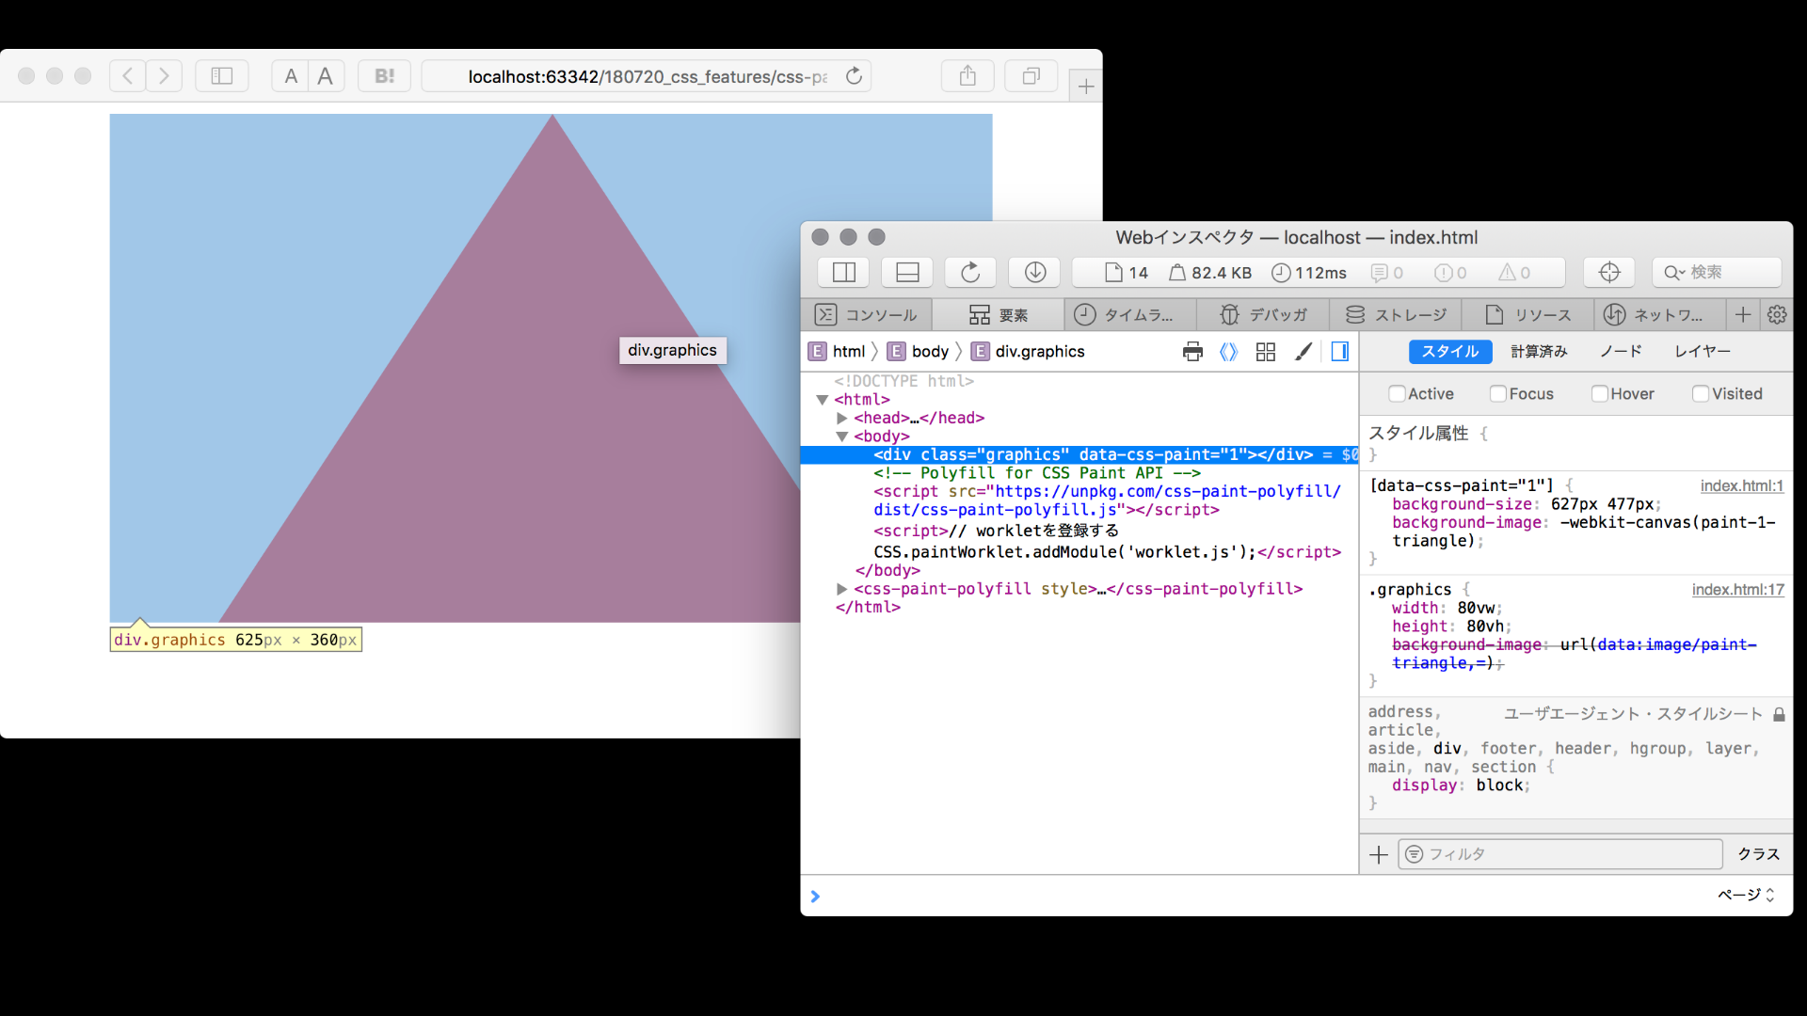
Task: Collapse the body element node
Action: tap(842, 437)
